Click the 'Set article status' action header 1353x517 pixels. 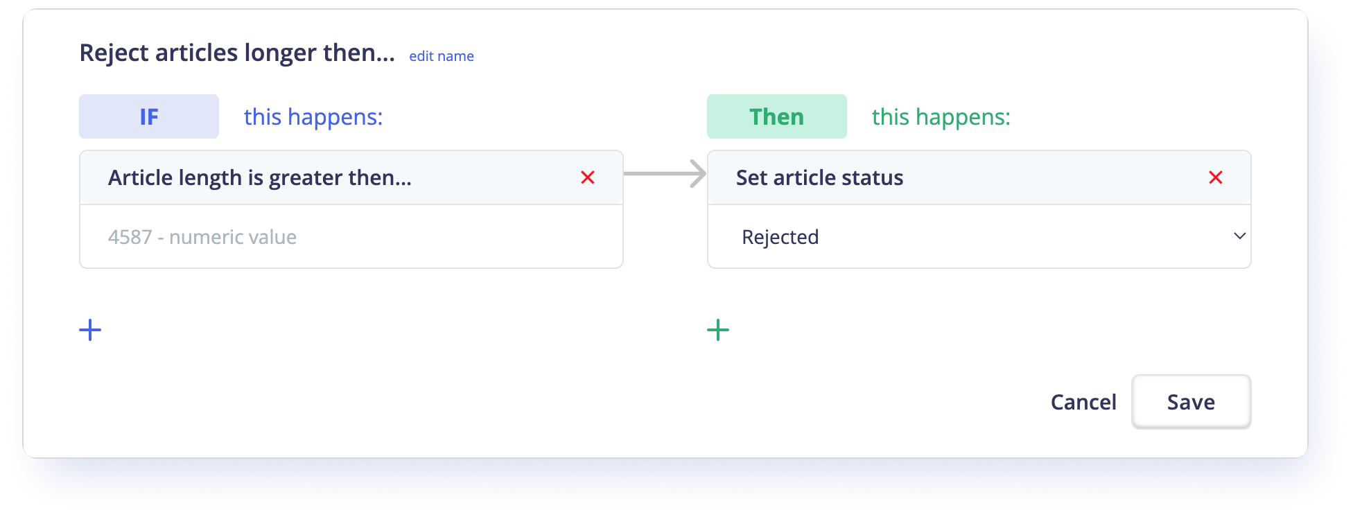[819, 177]
